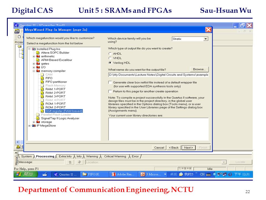Expand the IP MegaStore tree node

pyautogui.click(x=29, y=126)
